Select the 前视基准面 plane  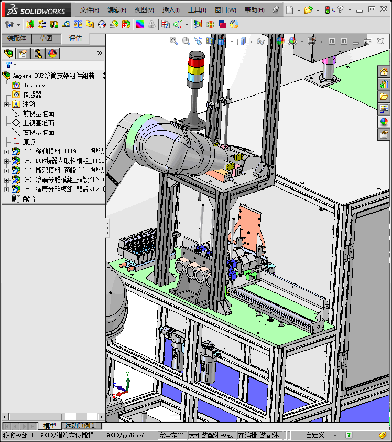pyautogui.click(x=39, y=114)
